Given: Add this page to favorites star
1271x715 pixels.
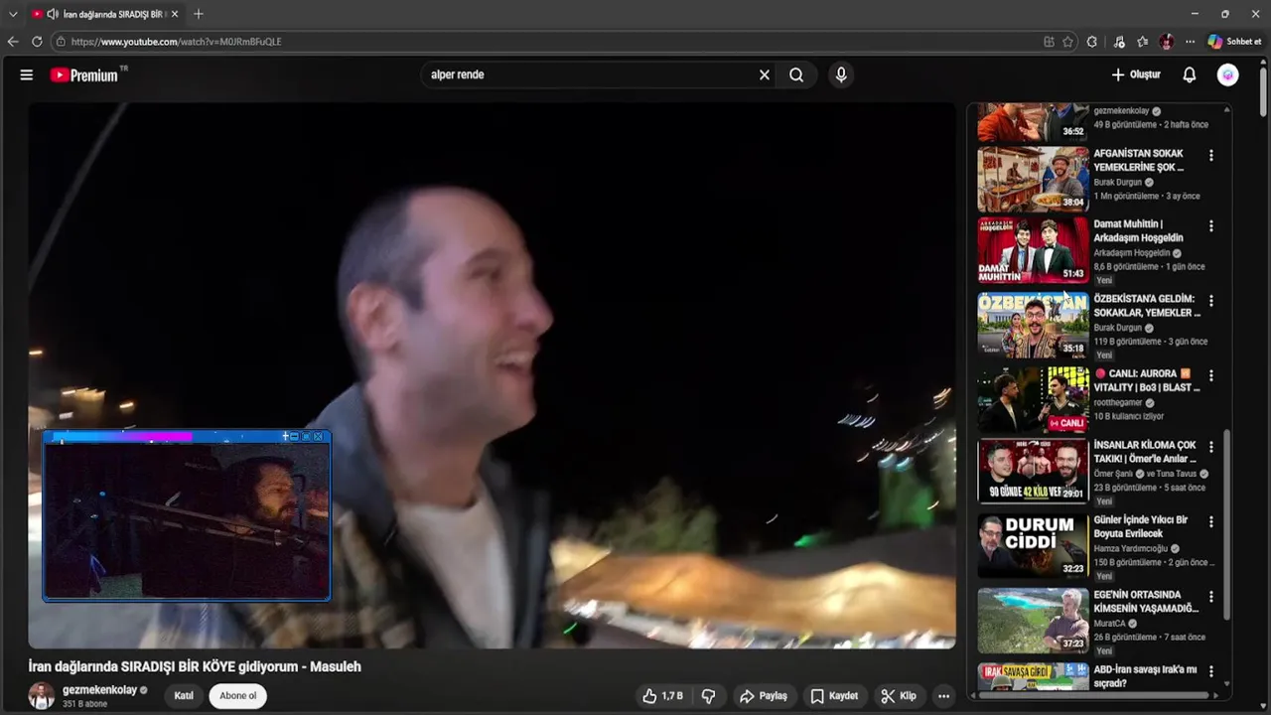Looking at the screenshot, I should [1067, 42].
